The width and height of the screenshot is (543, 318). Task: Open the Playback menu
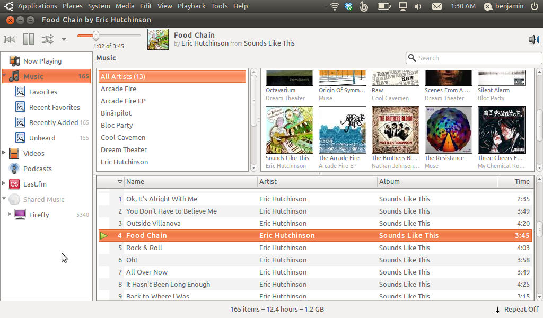191,6
